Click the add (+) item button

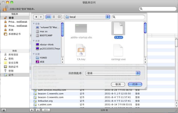[32, 110]
